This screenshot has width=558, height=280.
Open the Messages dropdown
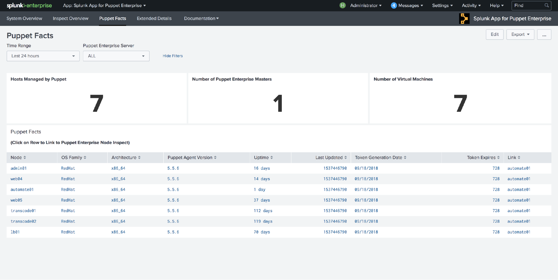pyautogui.click(x=411, y=6)
